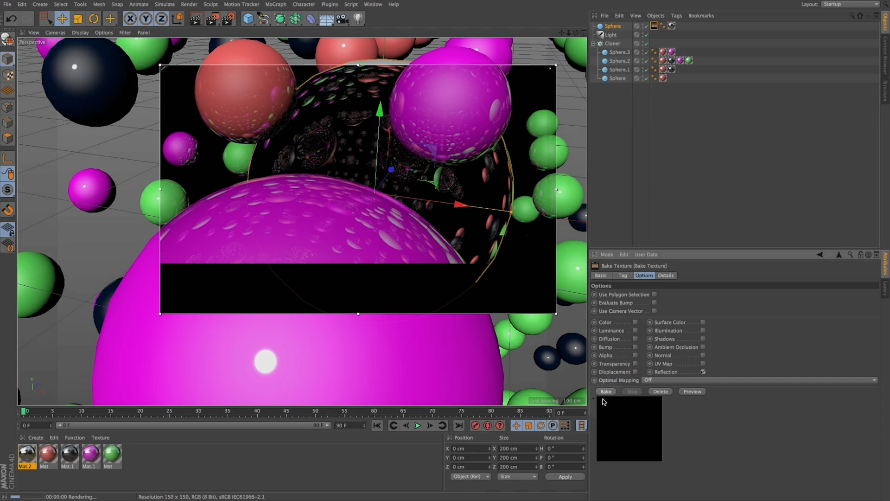Switch to the Tag tab
Image resolution: width=890 pixels, height=501 pixels.
click(623, 276)
